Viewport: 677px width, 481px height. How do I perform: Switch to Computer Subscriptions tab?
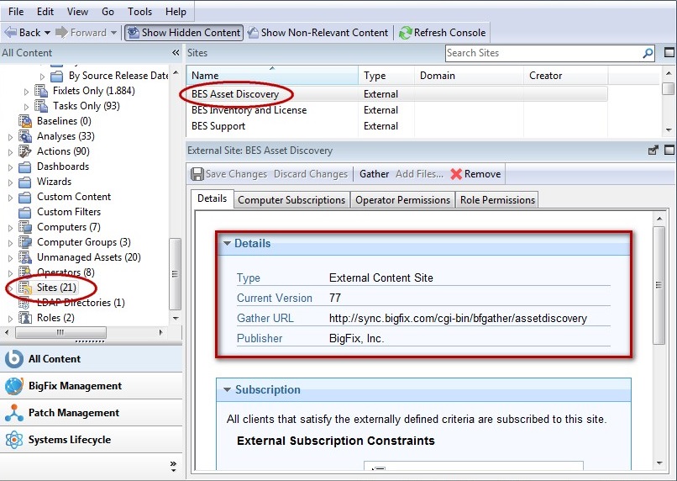click(x=291, y=200)
